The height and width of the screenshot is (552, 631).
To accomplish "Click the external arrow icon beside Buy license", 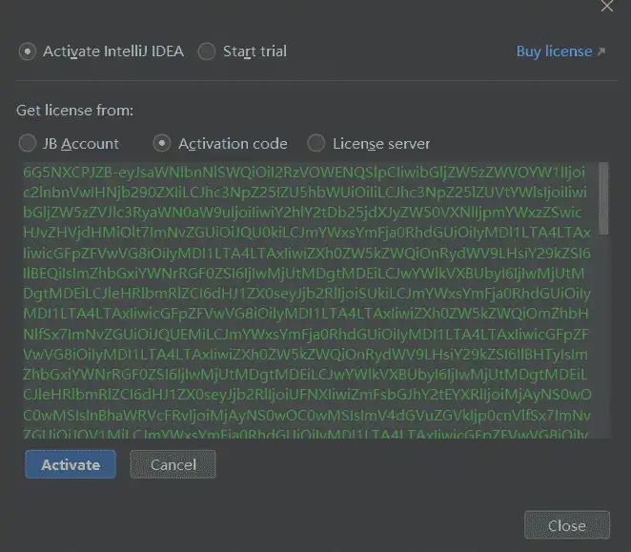I will coord(601,51).
